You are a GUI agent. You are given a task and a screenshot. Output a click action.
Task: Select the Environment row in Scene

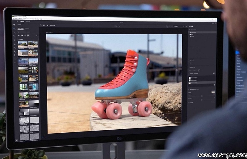(202, 32)
